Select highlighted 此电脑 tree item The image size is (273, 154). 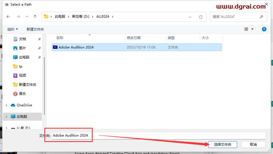(22, 116)
